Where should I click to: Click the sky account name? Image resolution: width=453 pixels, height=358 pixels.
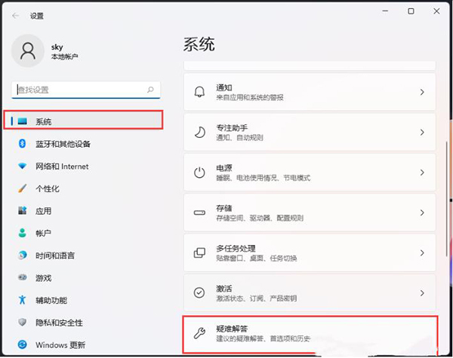click(57, 47)
